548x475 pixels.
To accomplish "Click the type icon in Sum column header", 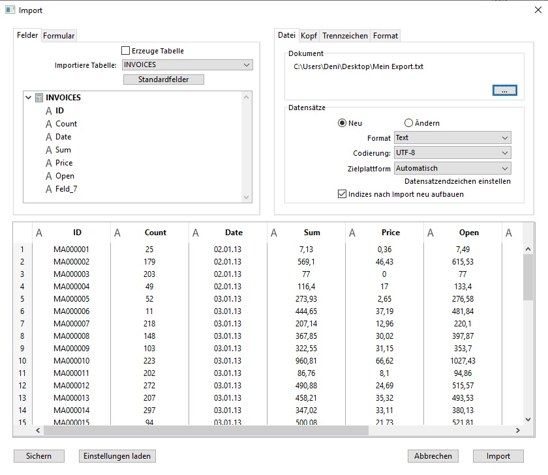I will [274, 233].
